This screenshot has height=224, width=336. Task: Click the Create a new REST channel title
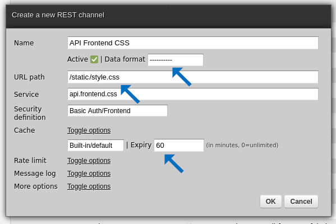coord(58,15)
